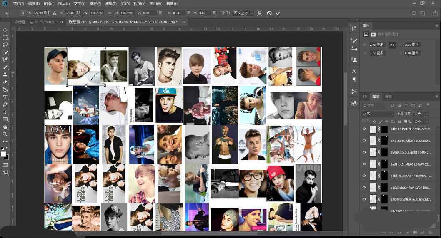
Task: Open the 图像(I) menu
Action: pyautogui.click(x=49, y=4)
